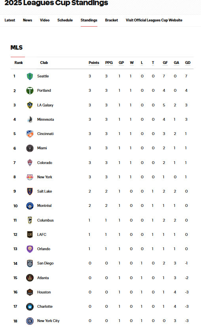This screenshot has width=201, height=328.
Task: Open the Bracket tab
Action: click(111, 20)
